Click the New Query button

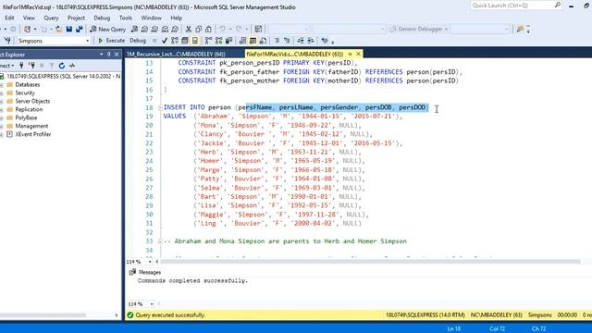point(107,29)
